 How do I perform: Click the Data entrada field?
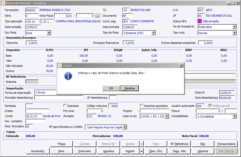pyautogui.click(x=130, y=27)
